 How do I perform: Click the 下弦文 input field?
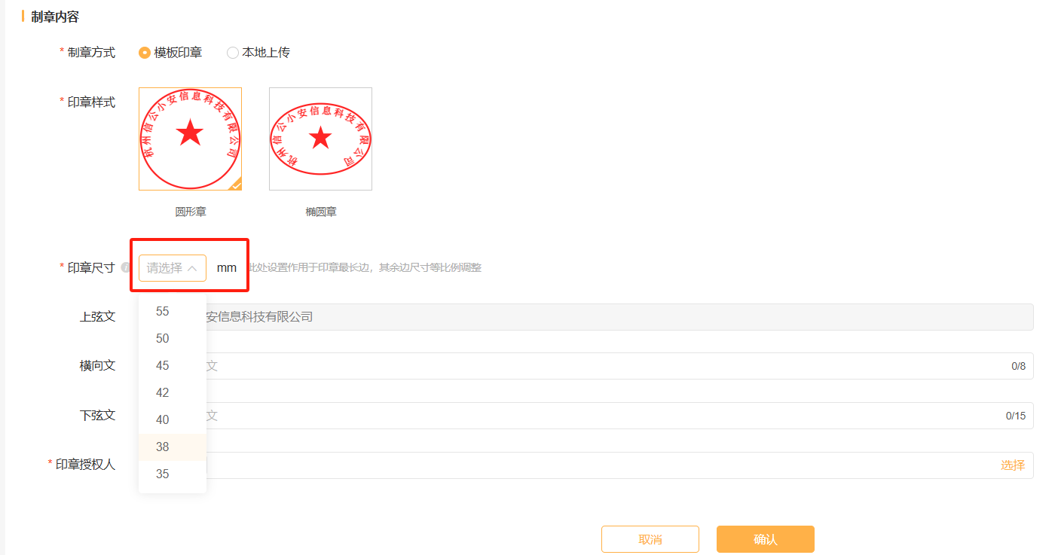pos(586,416)
